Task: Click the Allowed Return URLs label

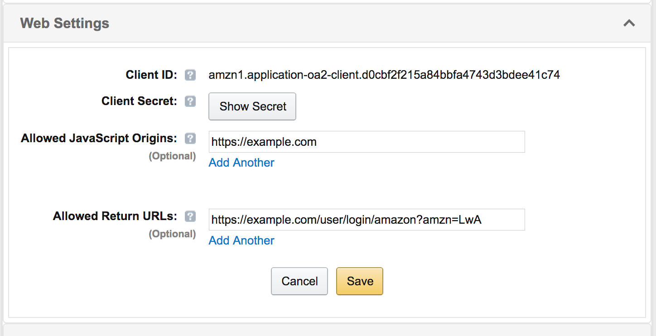Action: [115, 216]
